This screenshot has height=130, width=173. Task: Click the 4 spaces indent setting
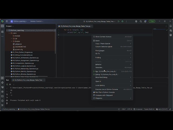(138, 109)
